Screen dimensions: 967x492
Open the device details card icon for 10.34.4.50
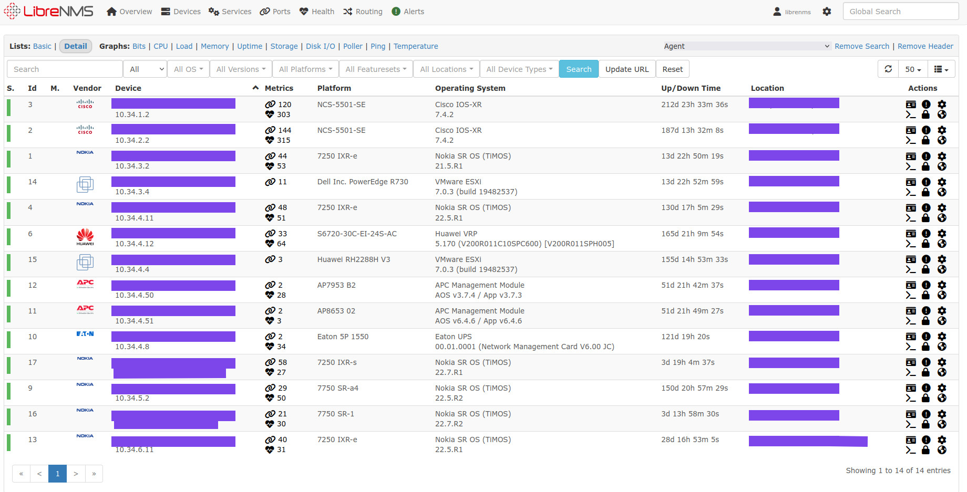coord(911,286)
